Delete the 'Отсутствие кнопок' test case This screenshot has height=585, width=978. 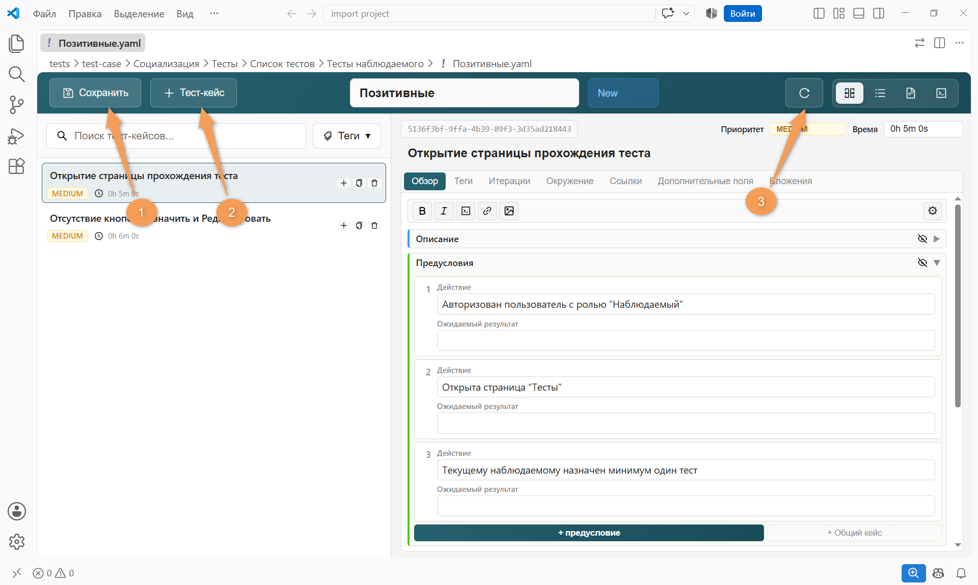[x=374, y=225]
